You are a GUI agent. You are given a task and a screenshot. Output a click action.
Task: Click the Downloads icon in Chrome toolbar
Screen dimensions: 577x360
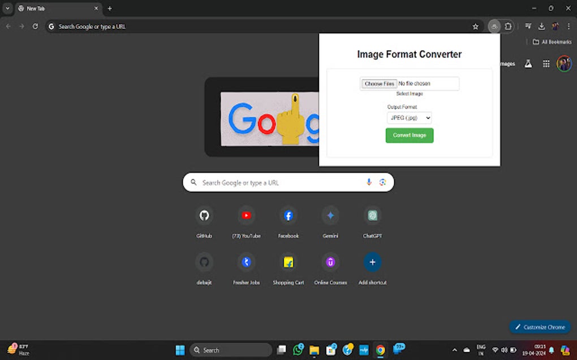pyautogui.click(x=541, y=26)
